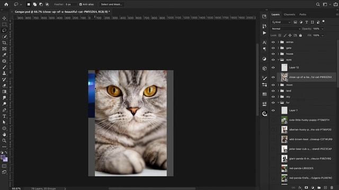This screenshot has height=190, width=339.
Task: Toggle the Anti-alias checkbox
Action: (81, 4)
